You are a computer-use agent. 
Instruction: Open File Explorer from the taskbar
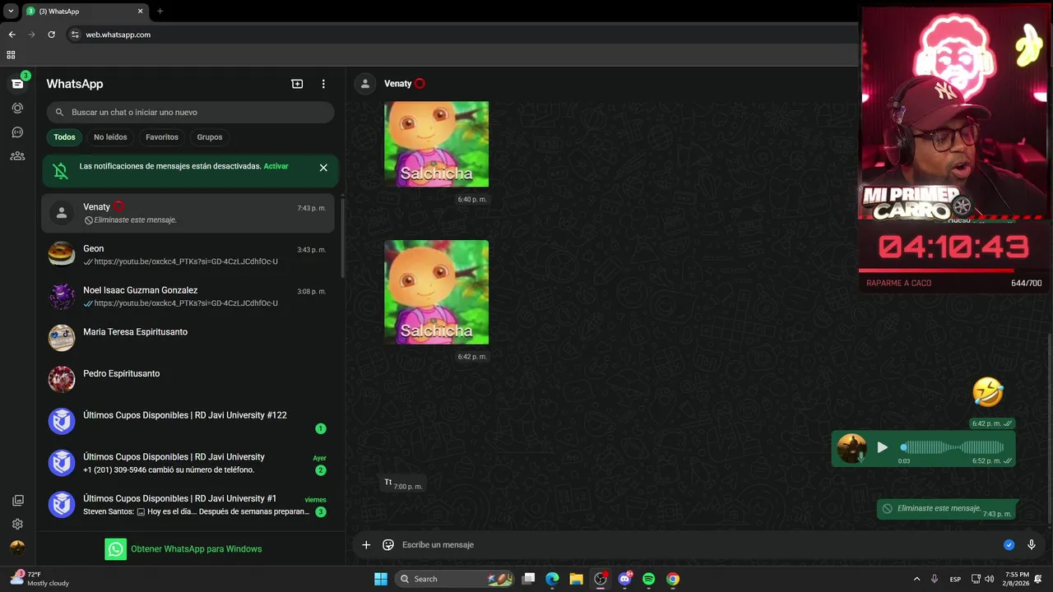(576, 579)
